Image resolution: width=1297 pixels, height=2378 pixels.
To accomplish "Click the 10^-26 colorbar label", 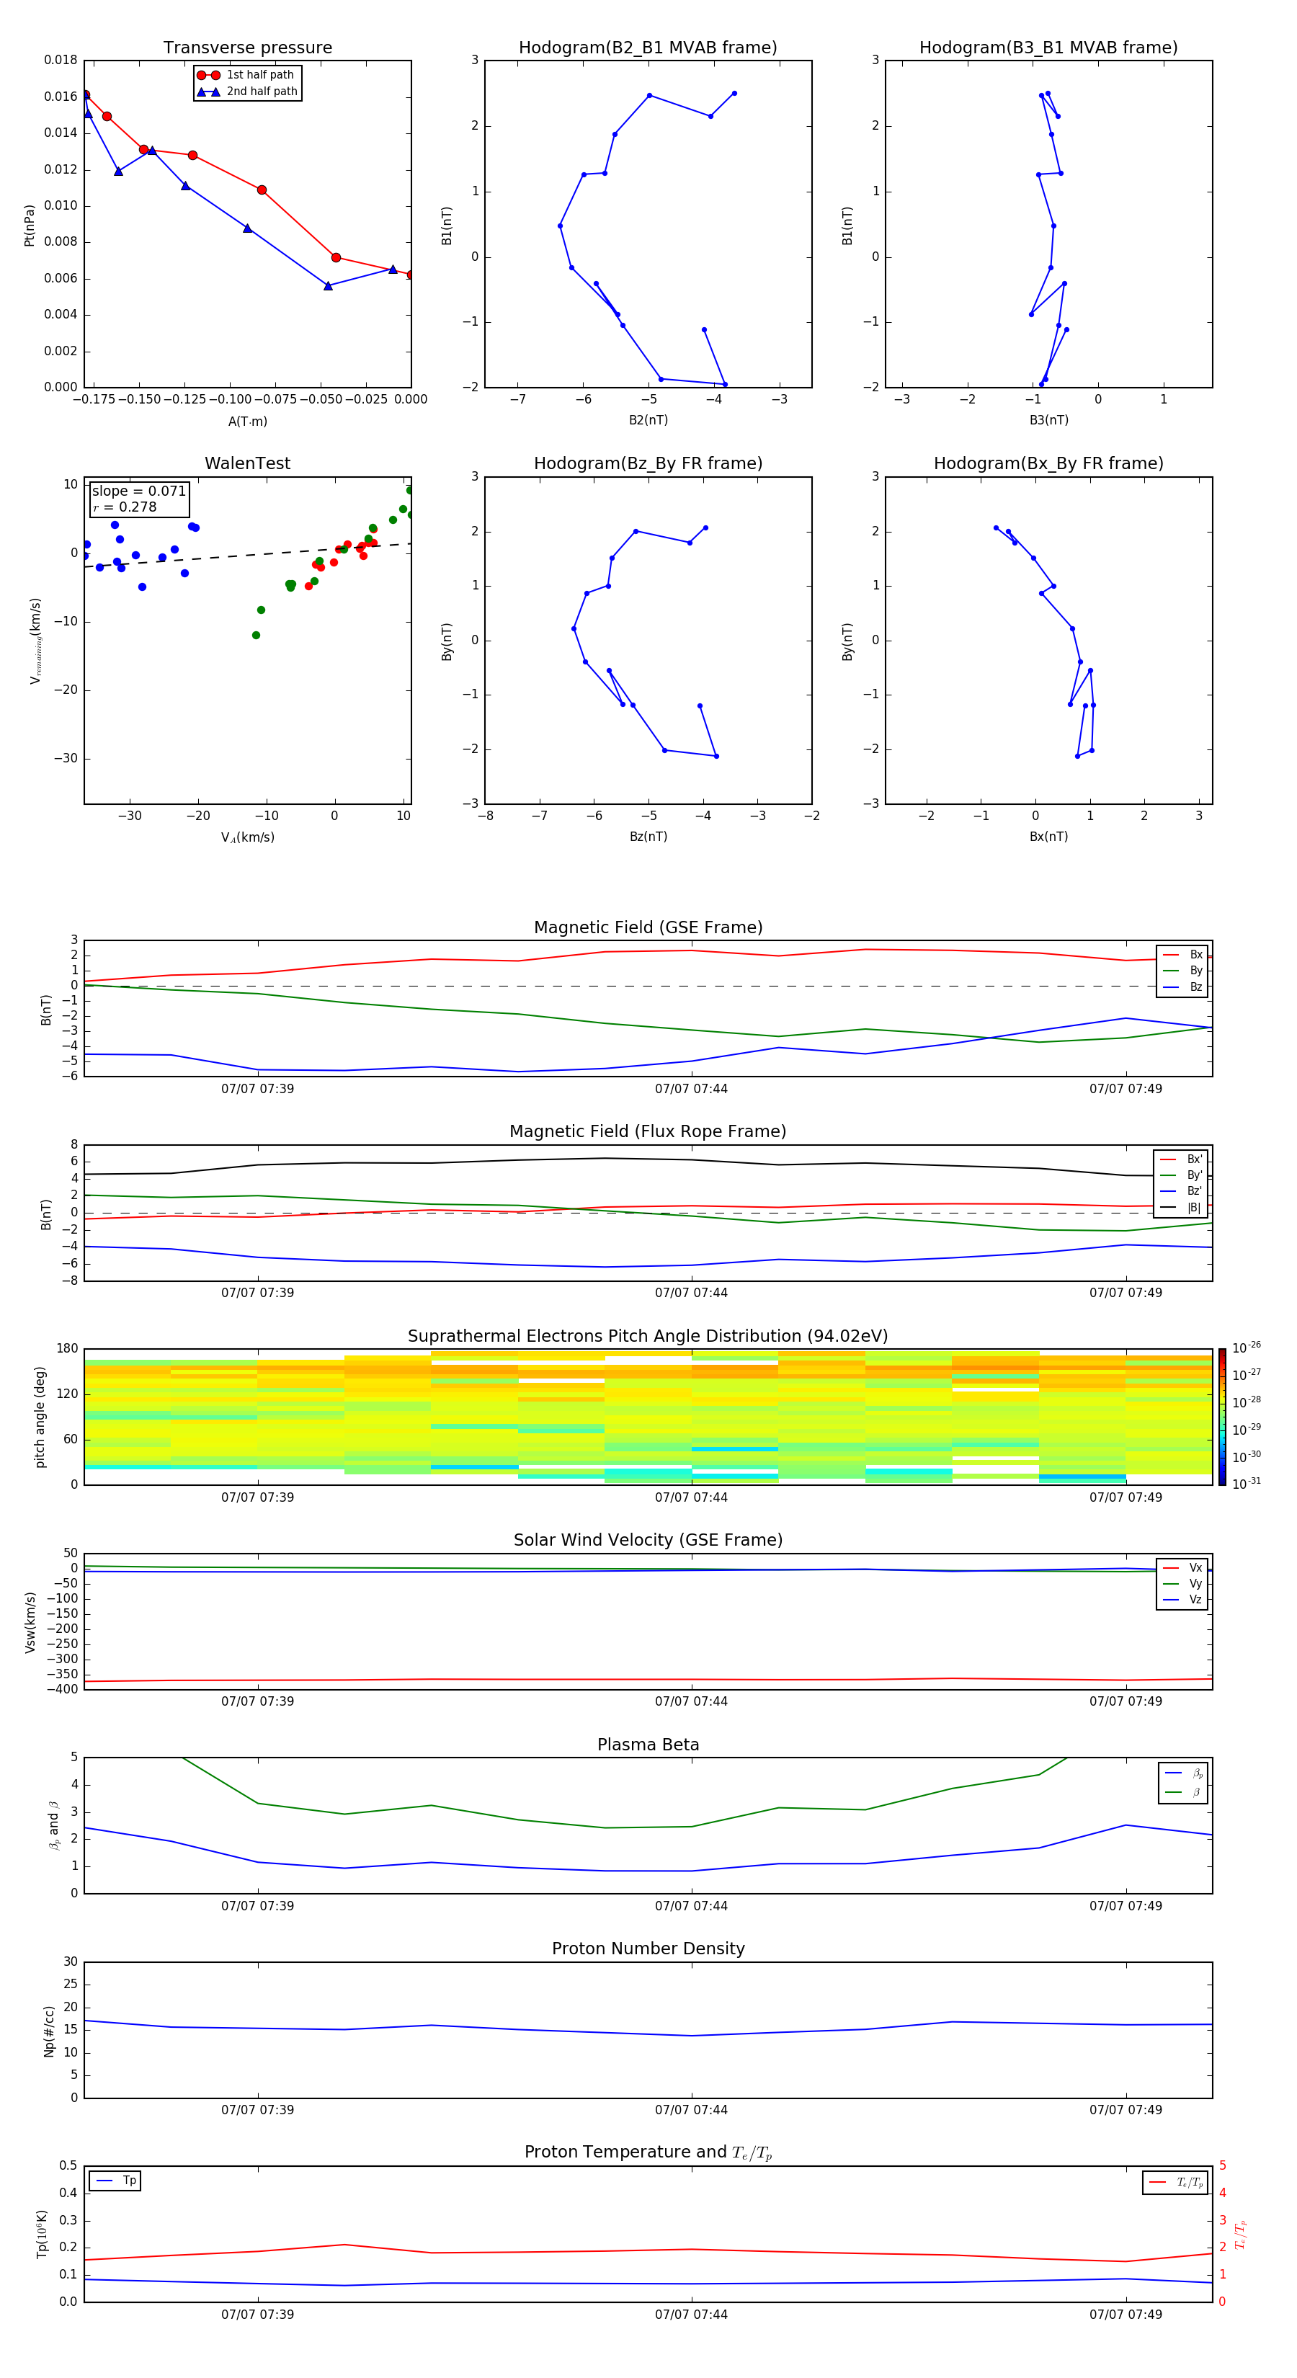I will pos(1247,1348).
